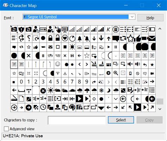Click the grid scrollbar thumb

point(160,101)
